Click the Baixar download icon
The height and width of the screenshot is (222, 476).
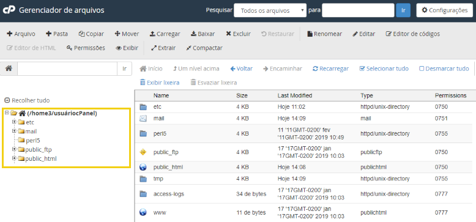tap(193, 34)
